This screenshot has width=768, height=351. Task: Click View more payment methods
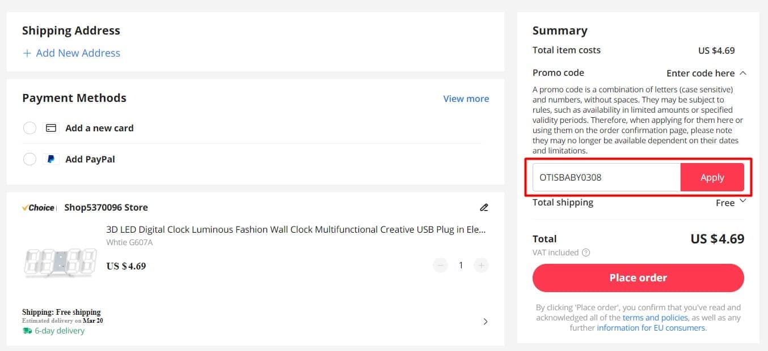(x=466, y=99)
